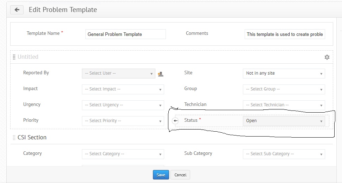Viewport: 342px width, 183px height.
Task: Expand the Select Impact dropdown
Action: [x=123, y=89]
